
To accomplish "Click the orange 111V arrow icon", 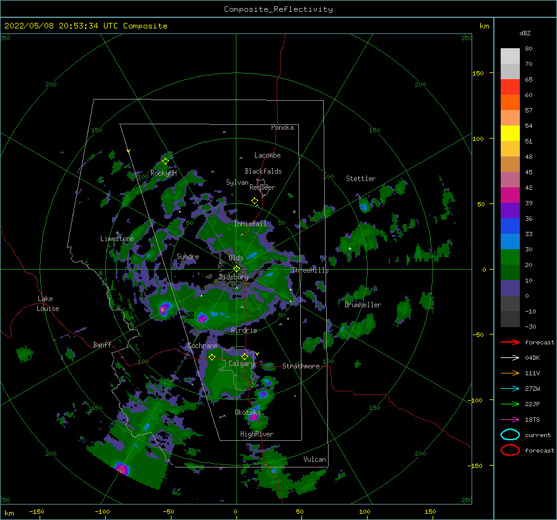I will (x=510, y=373).
